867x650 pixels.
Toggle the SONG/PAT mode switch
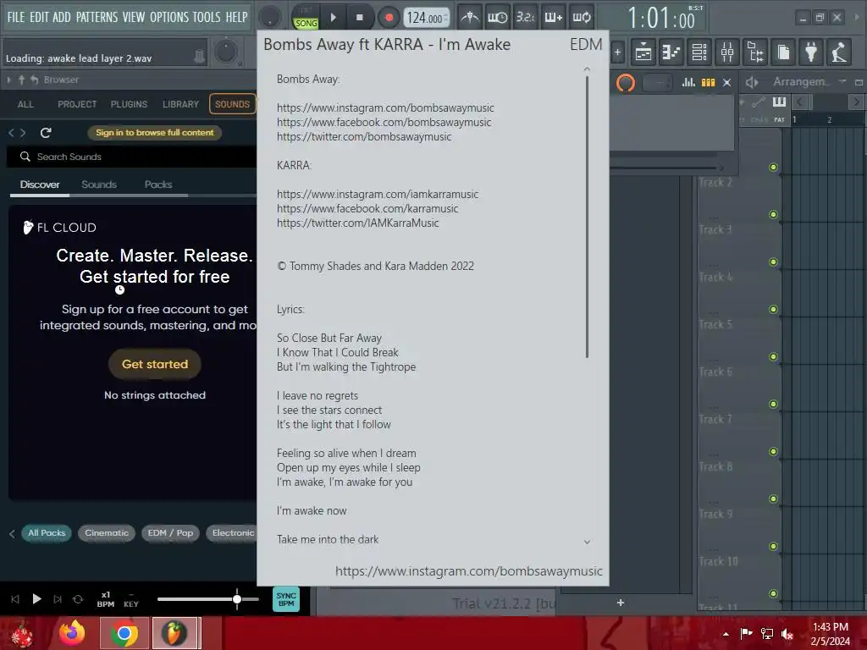point(306,19)
